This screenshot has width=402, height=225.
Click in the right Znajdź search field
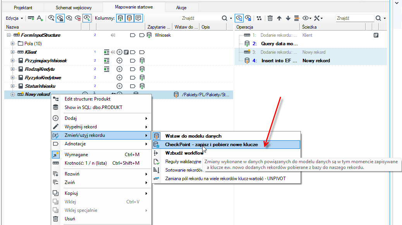(355, 18)
